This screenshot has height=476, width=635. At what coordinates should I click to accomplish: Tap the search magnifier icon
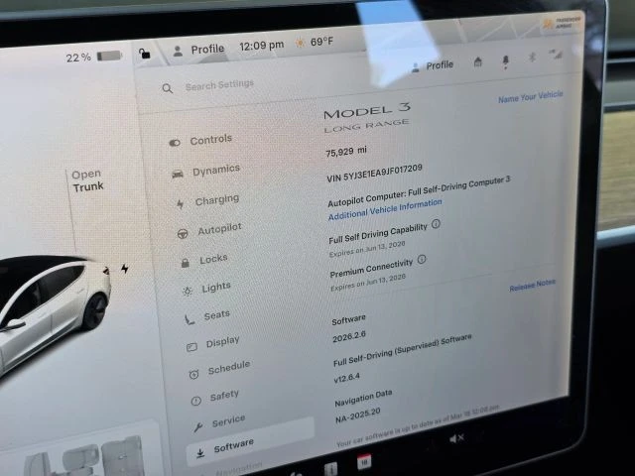[x=168, y=88]
